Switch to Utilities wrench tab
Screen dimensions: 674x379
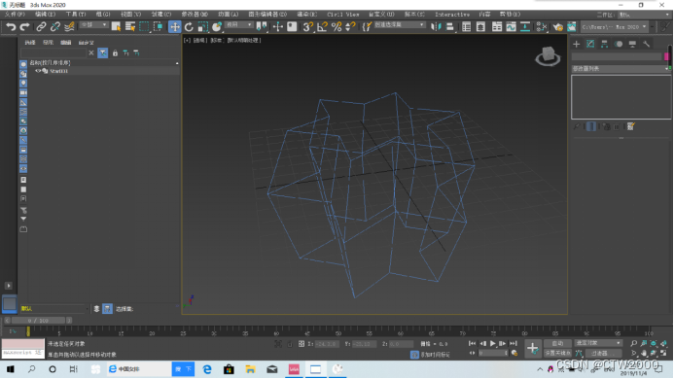647,44
